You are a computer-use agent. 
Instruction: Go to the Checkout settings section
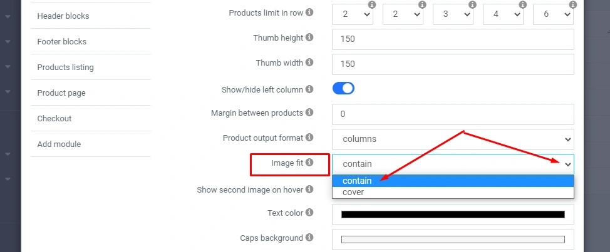54,118
